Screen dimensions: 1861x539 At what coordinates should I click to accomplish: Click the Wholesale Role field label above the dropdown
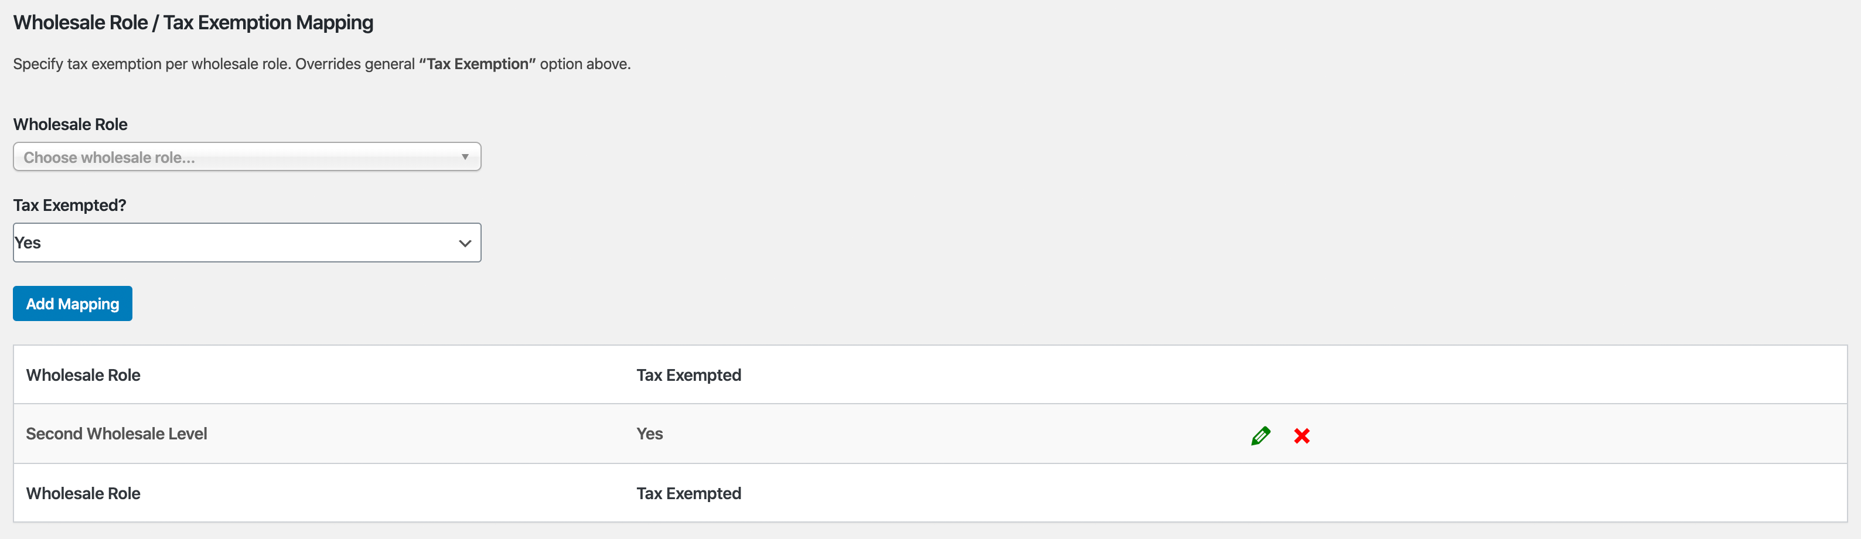(x=70, y=124)
